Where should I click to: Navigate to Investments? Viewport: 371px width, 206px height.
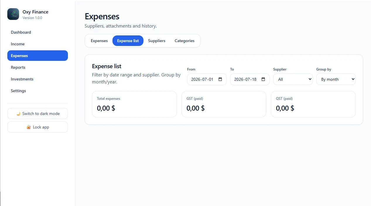(37, 79)
